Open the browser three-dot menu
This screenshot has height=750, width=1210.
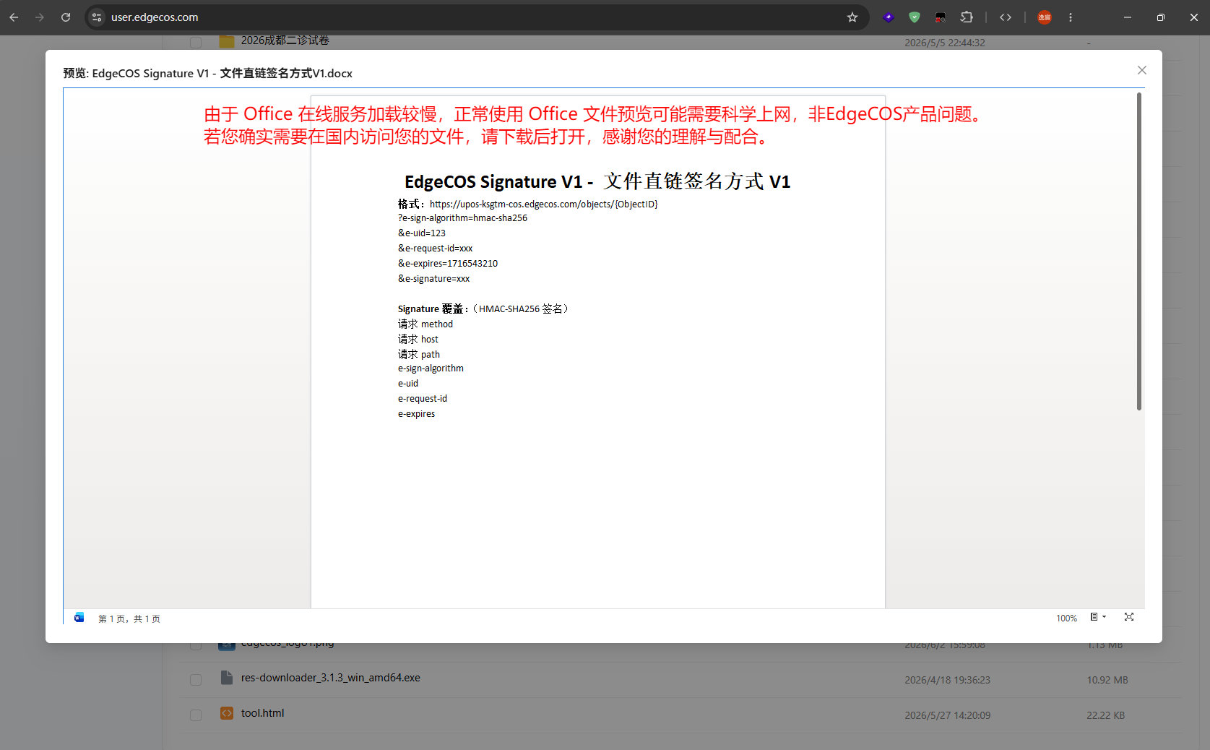click(x=1071, y=17)
